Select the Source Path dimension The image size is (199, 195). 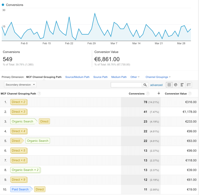point(100,77)
